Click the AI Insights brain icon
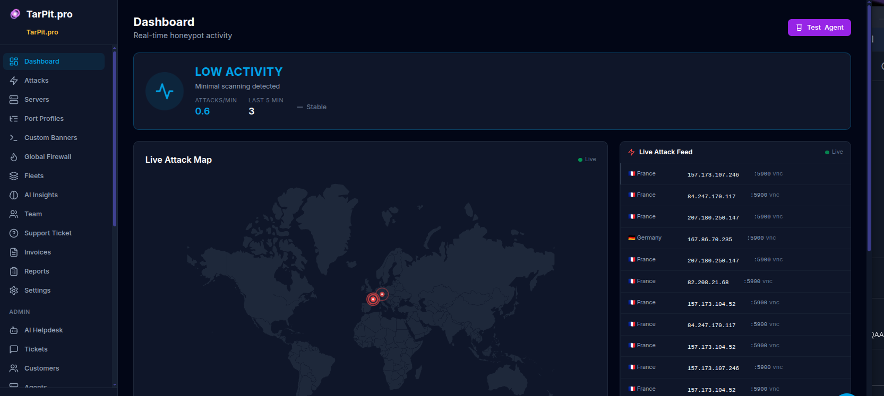 [14, 195]
